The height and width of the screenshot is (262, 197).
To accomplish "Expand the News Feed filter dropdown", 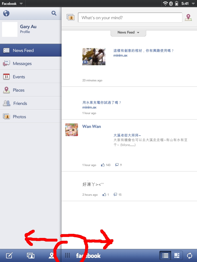I will point(128,32).
